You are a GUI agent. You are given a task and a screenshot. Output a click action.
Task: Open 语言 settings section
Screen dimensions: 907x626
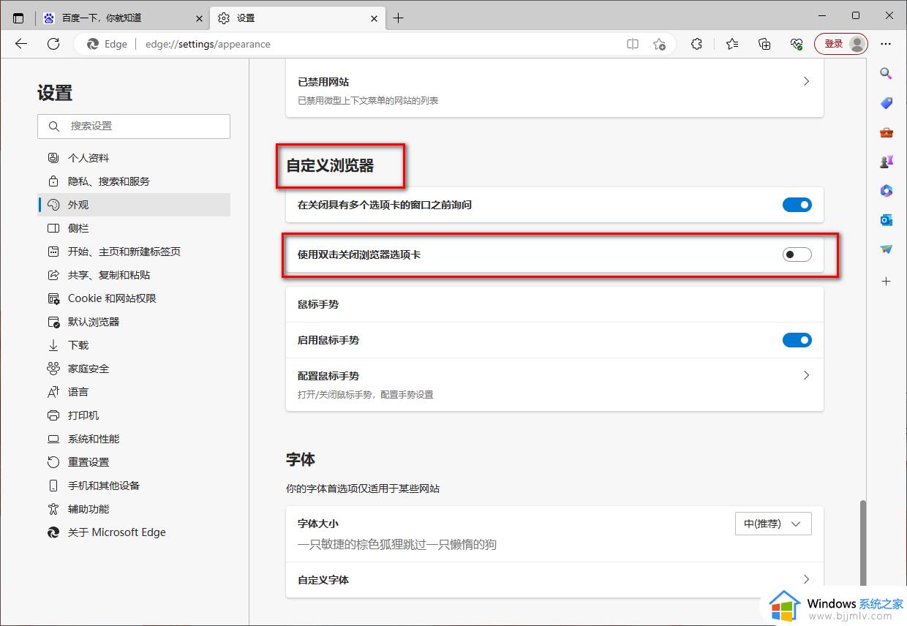point(134,392)
